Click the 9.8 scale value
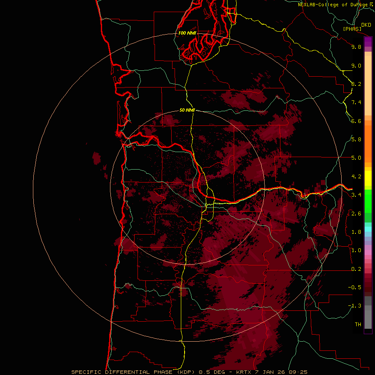 (x=356, y=47)
